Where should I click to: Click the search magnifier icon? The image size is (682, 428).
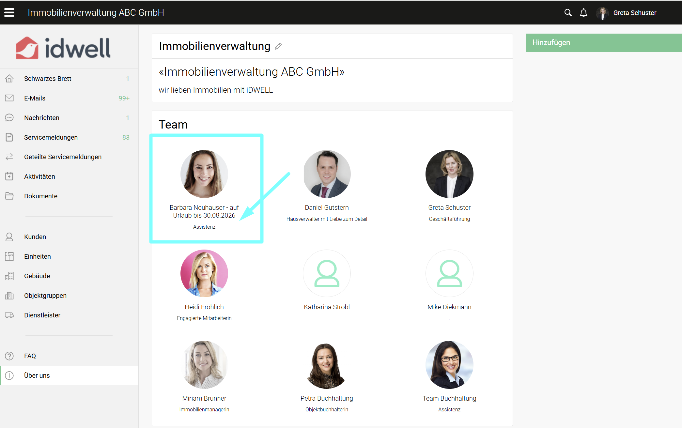point(568,13)
